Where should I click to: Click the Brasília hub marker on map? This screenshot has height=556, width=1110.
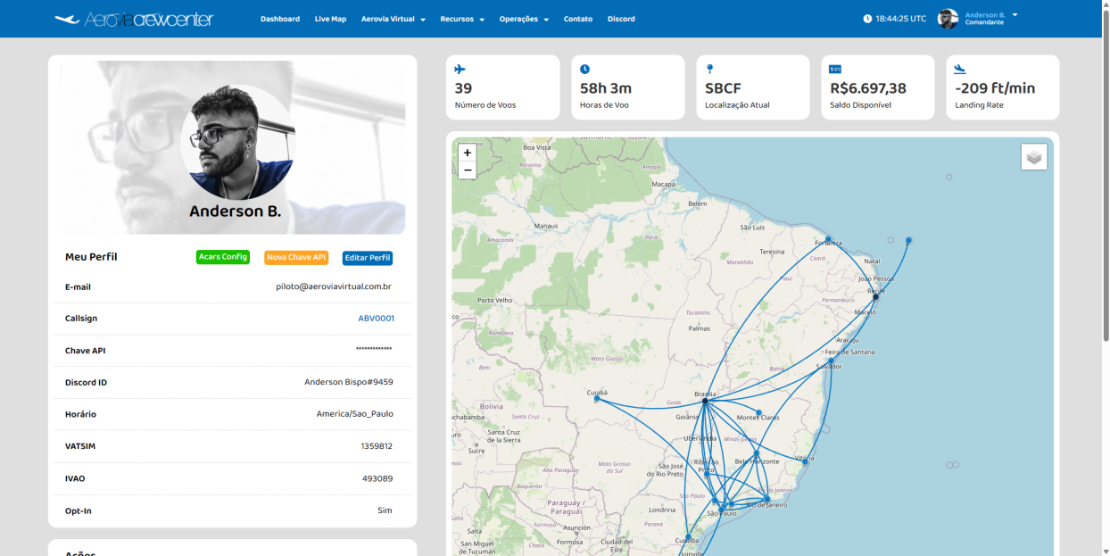(x=705, y=402)
